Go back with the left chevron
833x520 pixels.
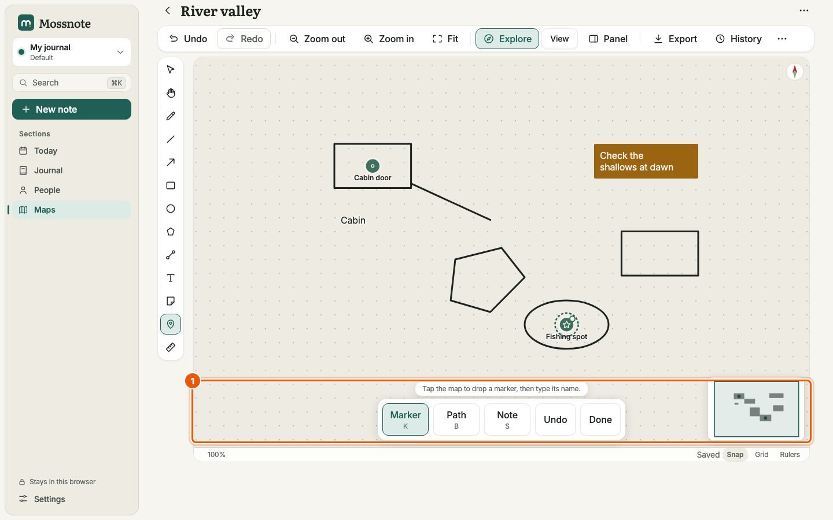tap(168, 10)
